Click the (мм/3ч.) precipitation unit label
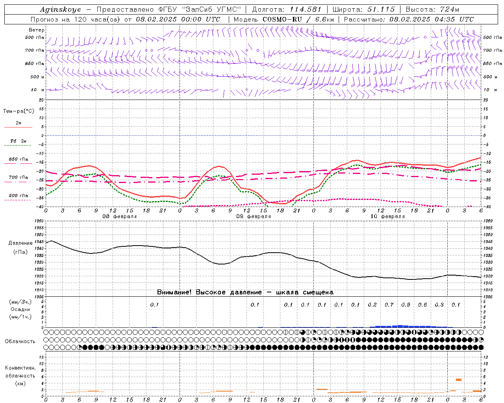 point(20,302)
